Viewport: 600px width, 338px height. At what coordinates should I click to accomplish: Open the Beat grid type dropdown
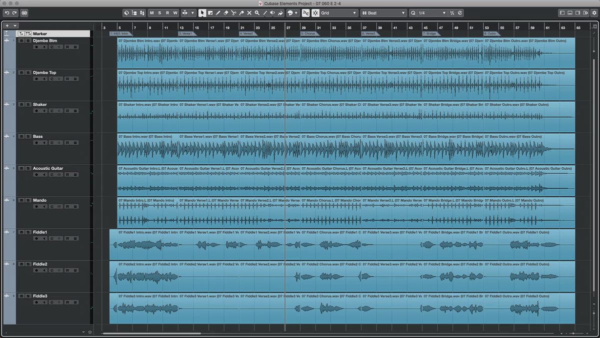coord(383,13)
